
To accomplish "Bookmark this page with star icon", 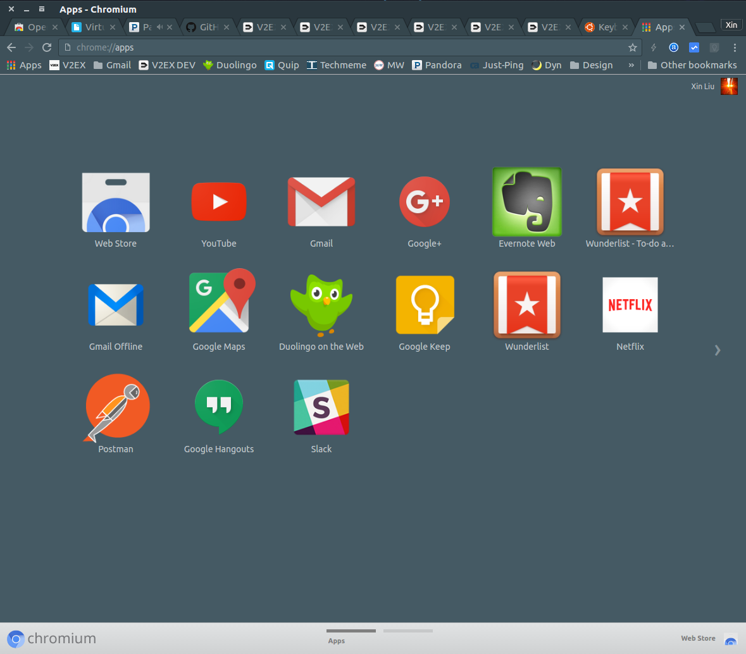I will (632, 47).
